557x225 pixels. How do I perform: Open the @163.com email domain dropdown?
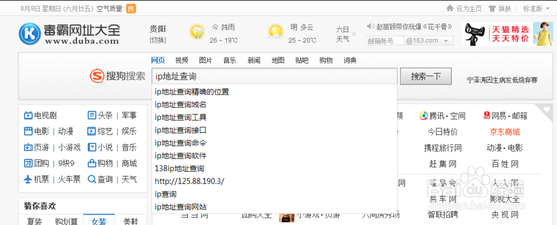(429, 41)
